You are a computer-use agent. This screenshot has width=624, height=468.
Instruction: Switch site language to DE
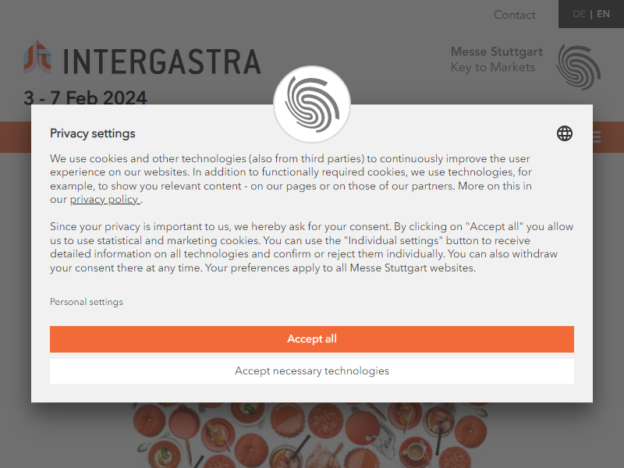click(x=579, y=14)
